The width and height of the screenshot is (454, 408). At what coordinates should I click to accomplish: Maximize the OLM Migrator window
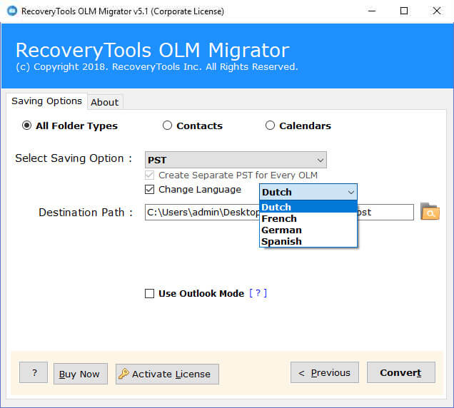[404, 11]
